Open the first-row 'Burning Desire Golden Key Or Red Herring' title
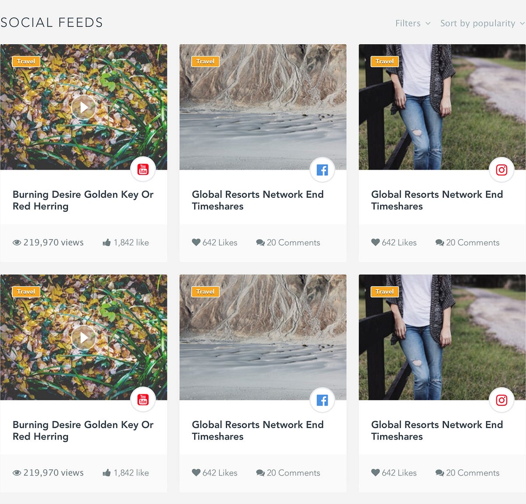Image resolution: width=526 pixels, height=504 pixels. tap(83, 200)
